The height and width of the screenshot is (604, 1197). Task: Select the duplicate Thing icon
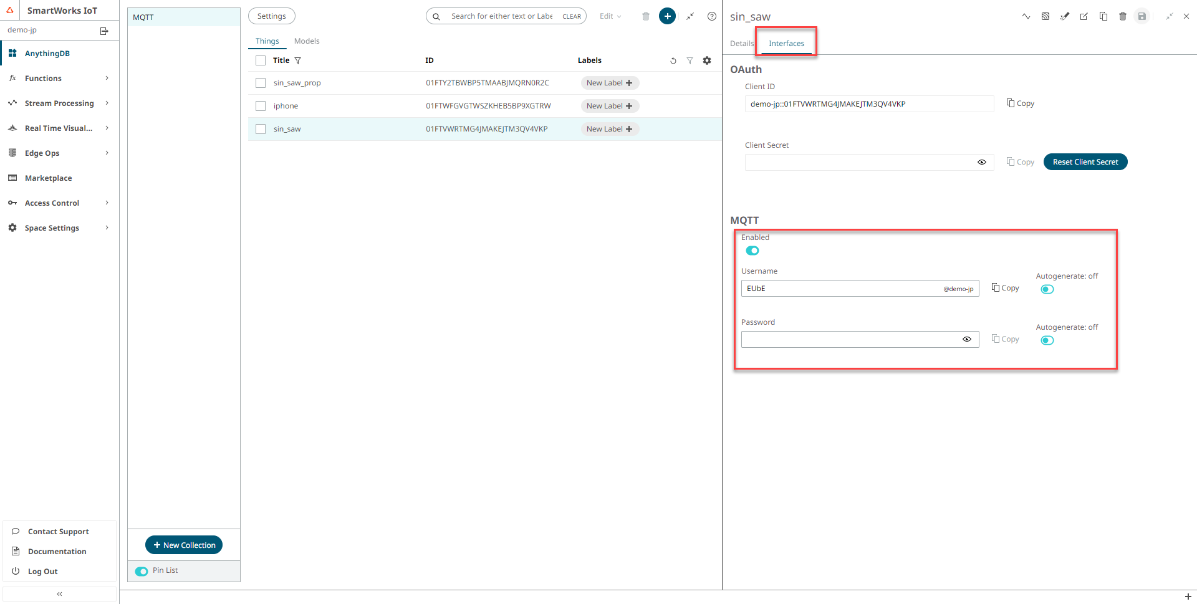tap(1103, 16)
